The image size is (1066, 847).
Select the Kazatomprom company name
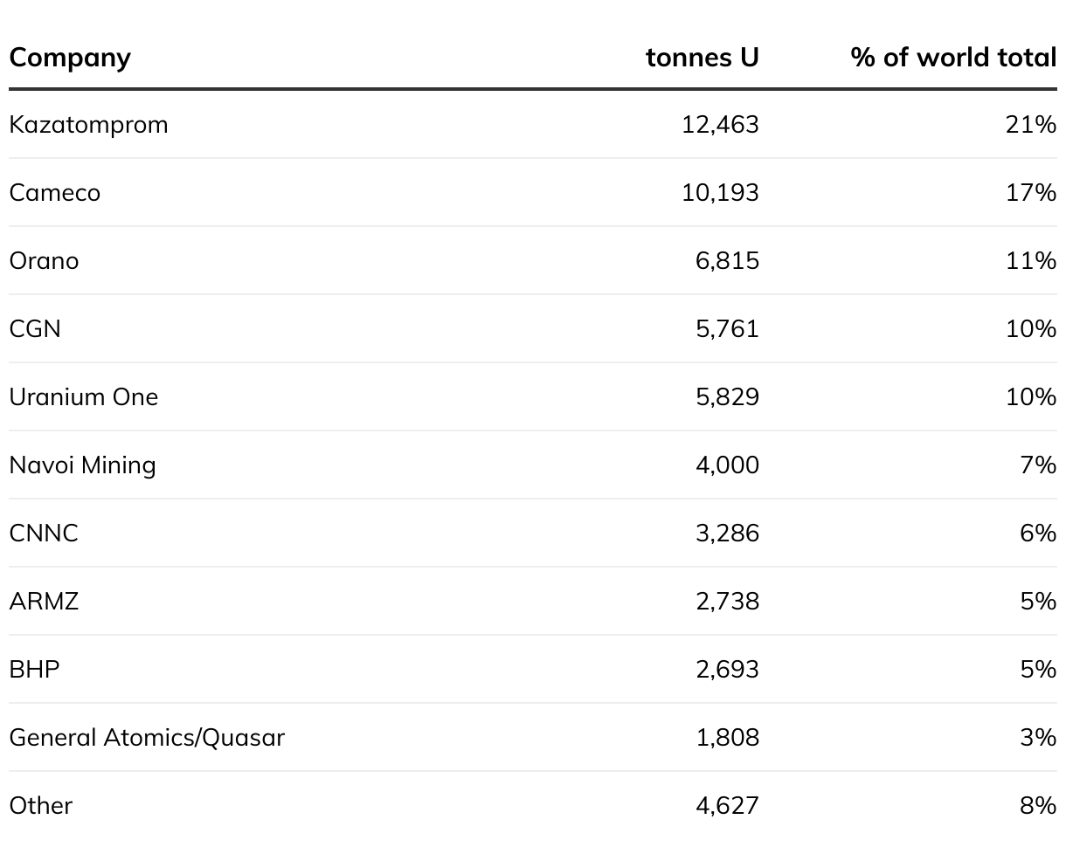(x=88, y=125)
